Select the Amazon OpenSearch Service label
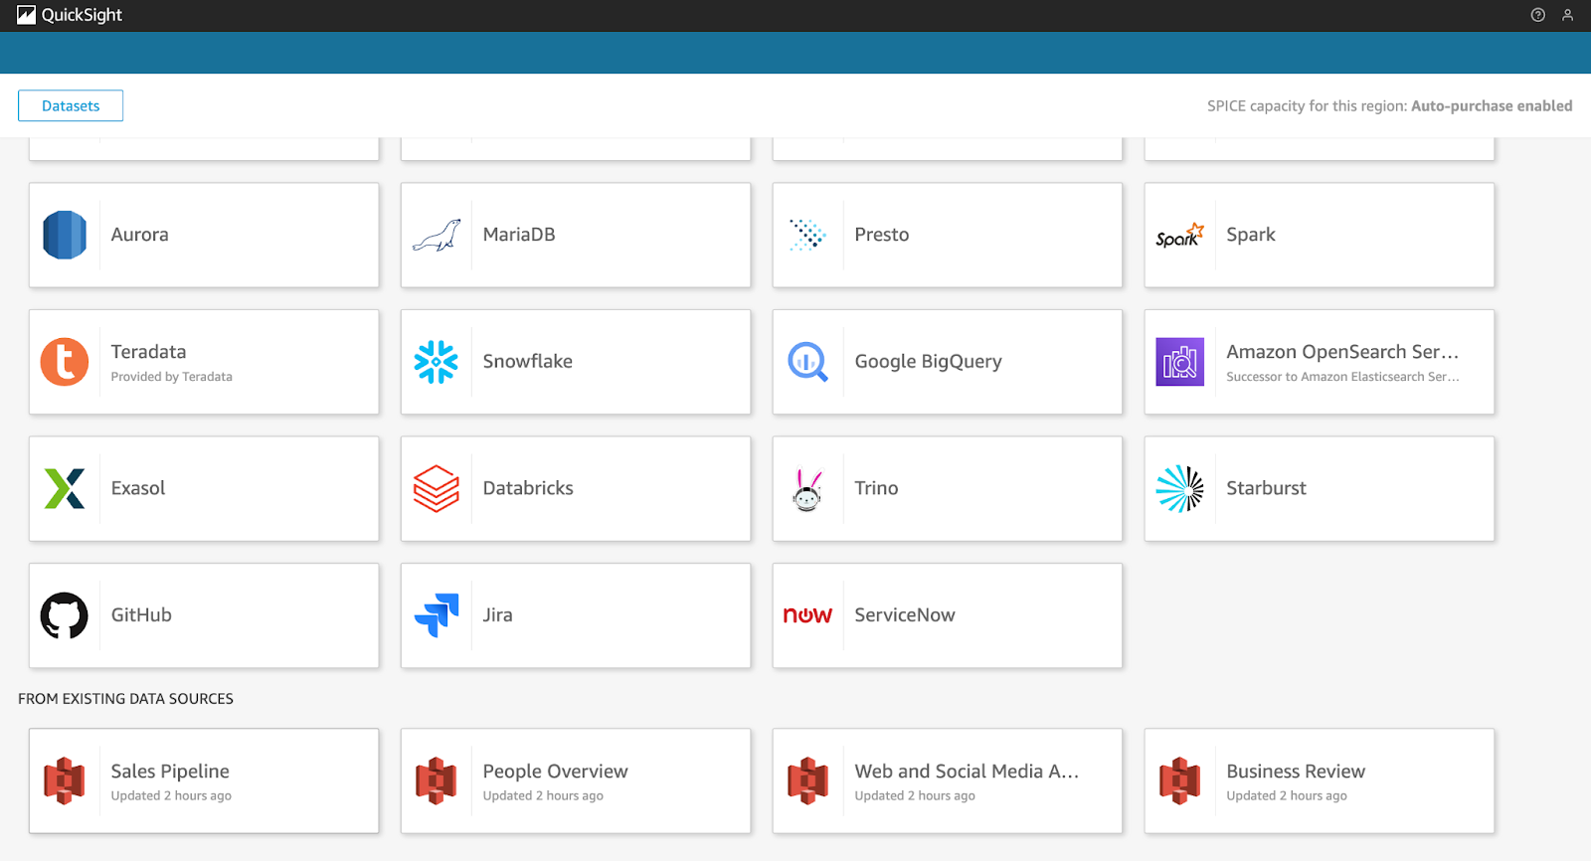 [x=1342, y=352]
